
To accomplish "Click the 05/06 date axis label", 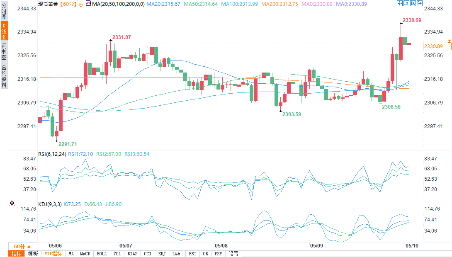I will coord(55,246).
